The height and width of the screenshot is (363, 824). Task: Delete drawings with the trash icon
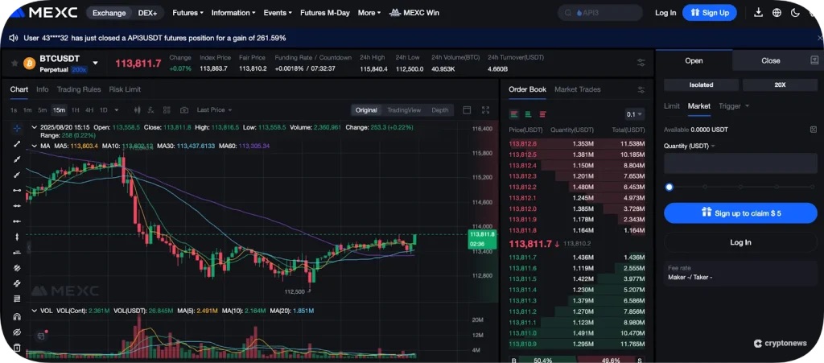coord(17,347)
